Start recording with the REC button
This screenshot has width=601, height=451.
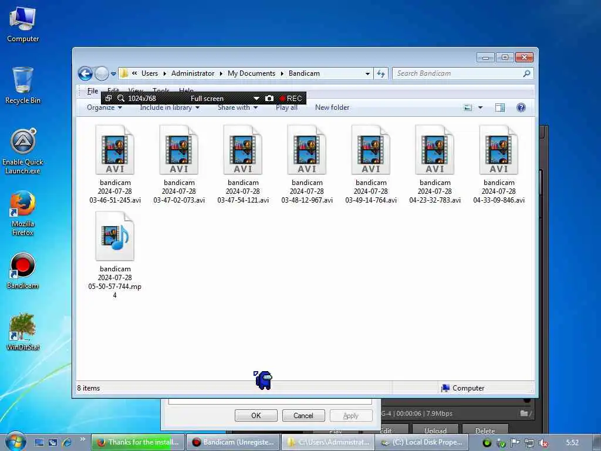291,99
